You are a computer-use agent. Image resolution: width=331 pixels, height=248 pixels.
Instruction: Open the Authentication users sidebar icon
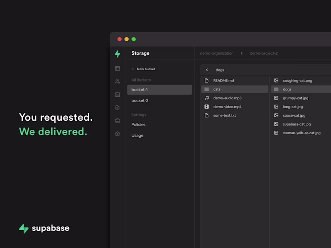(x=118, y=81)
